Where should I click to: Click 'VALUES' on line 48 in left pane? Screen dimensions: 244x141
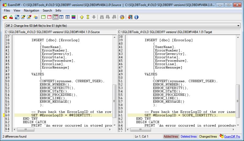pos(38,74)
